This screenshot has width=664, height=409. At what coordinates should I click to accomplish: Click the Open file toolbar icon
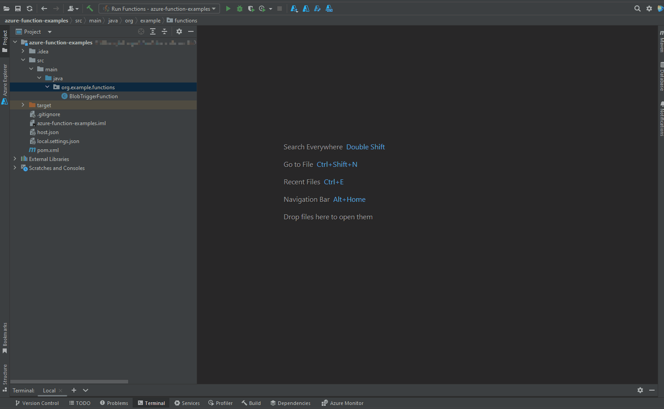(x=6, y=9)
